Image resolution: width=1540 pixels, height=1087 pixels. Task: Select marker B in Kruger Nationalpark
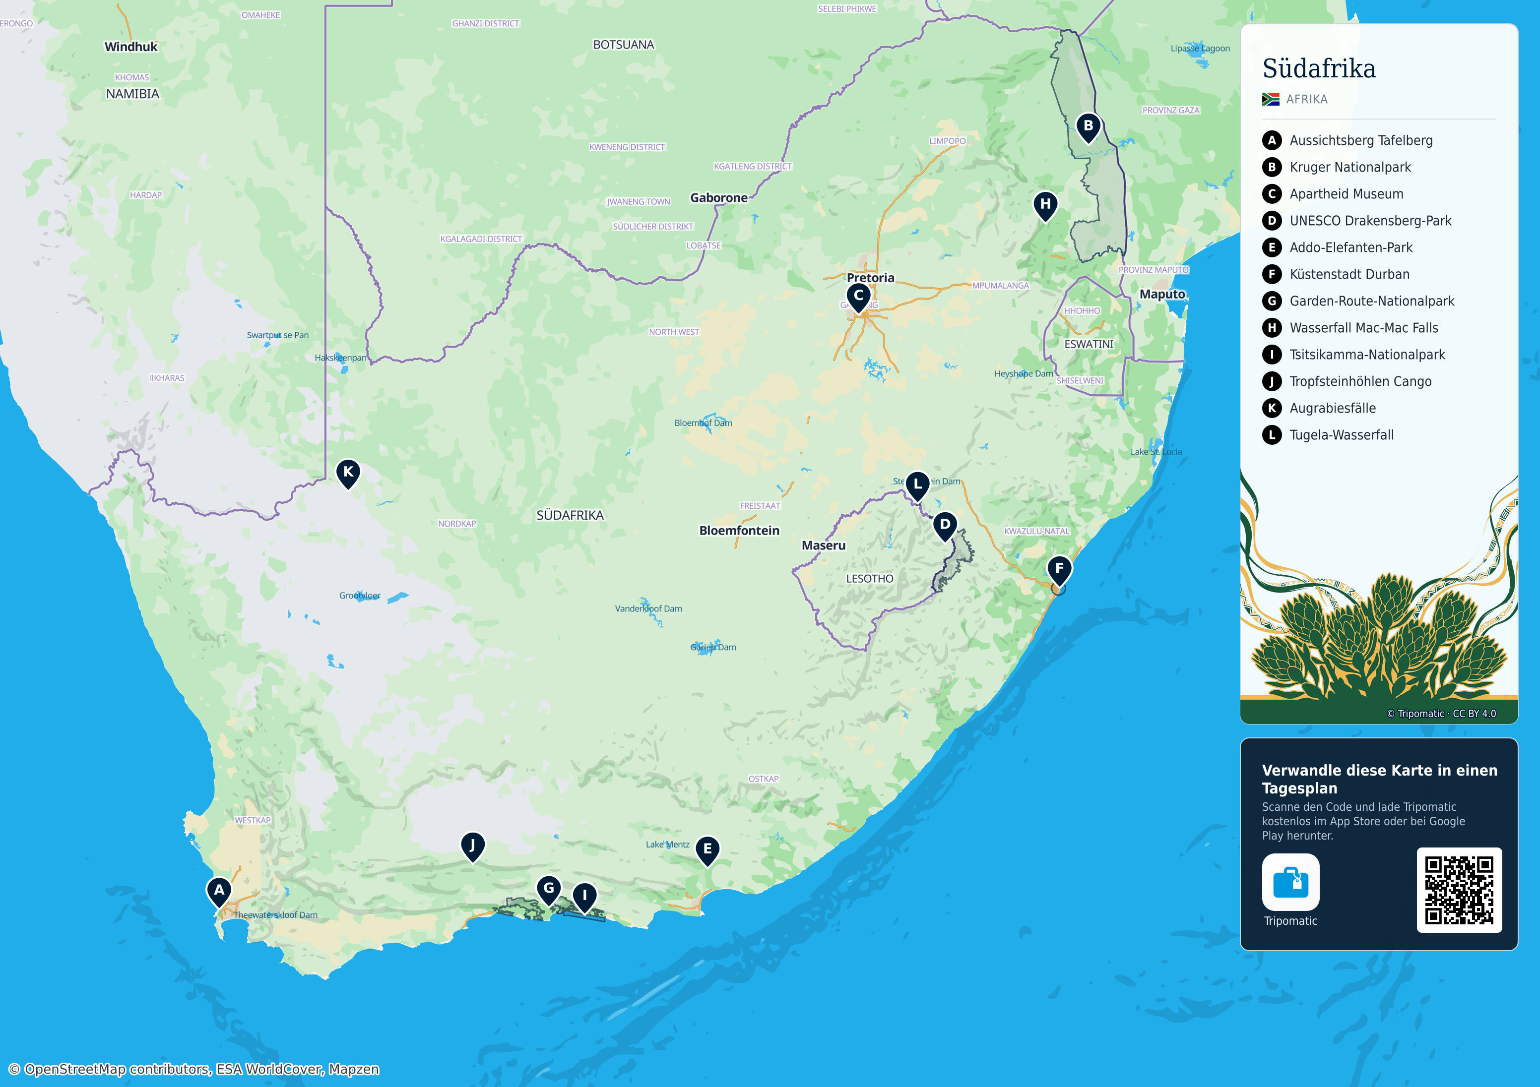click(x=1088, y=127)
